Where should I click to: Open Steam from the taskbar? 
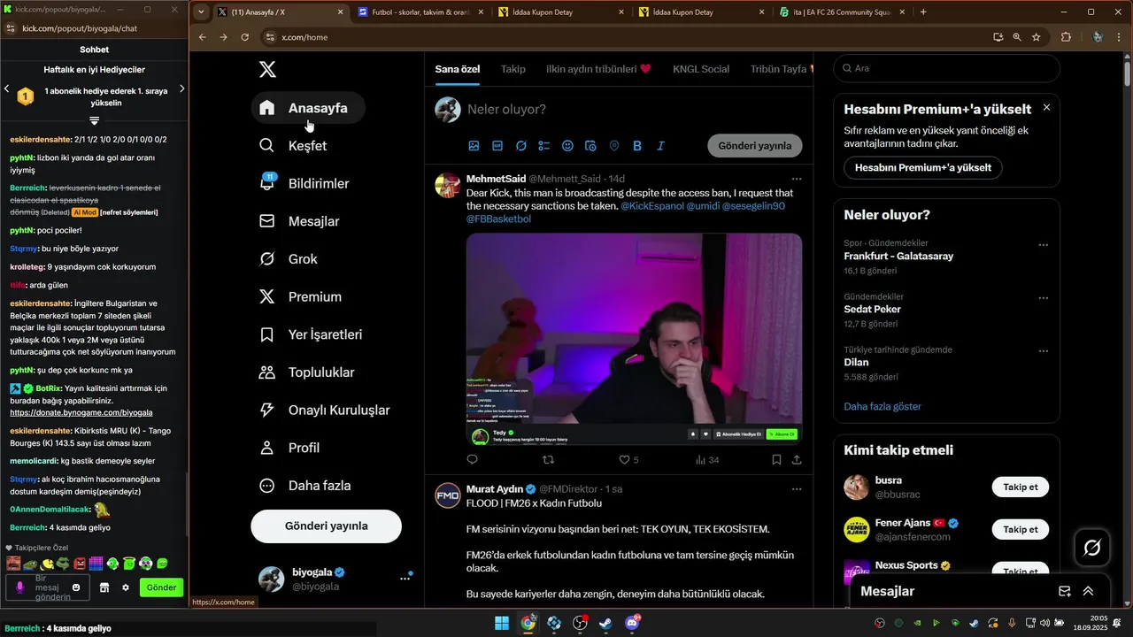click(605, 623)
